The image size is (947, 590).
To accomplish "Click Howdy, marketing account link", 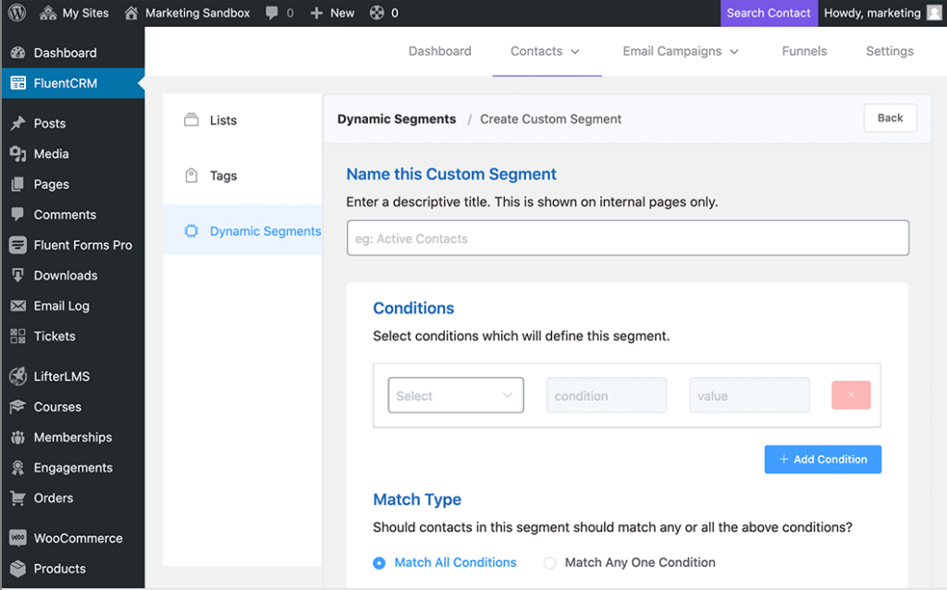I will point(872,13).
